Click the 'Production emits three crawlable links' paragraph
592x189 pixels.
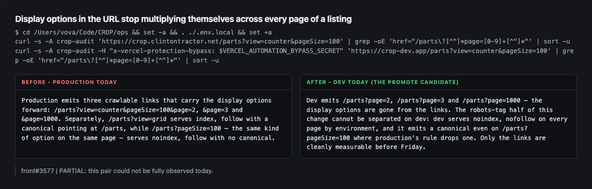click(x=151, y=119)
